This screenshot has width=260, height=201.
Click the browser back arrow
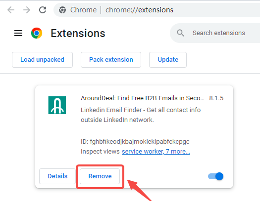click(11, 10)
